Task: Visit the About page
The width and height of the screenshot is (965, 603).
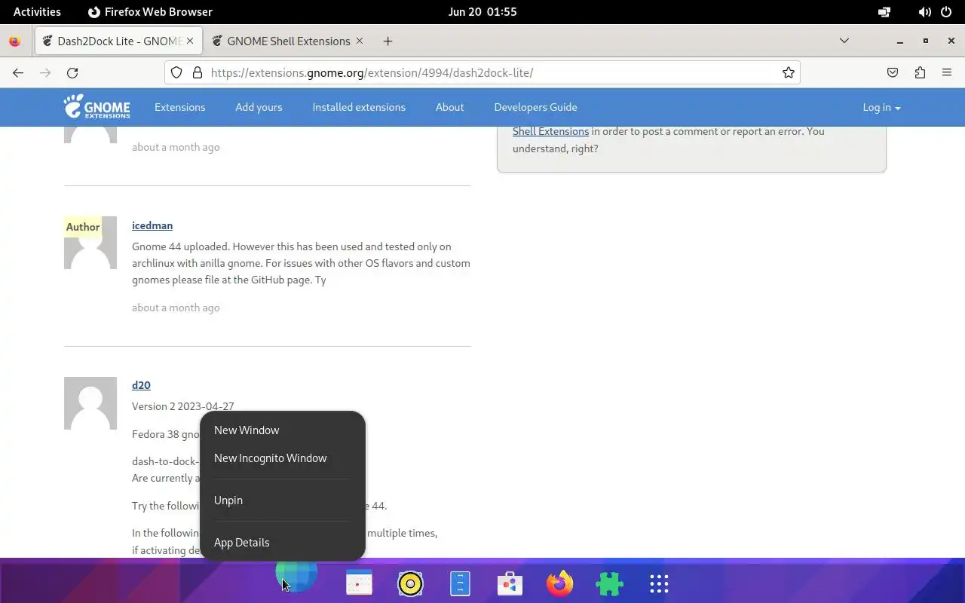Action: tap(449, 107)
